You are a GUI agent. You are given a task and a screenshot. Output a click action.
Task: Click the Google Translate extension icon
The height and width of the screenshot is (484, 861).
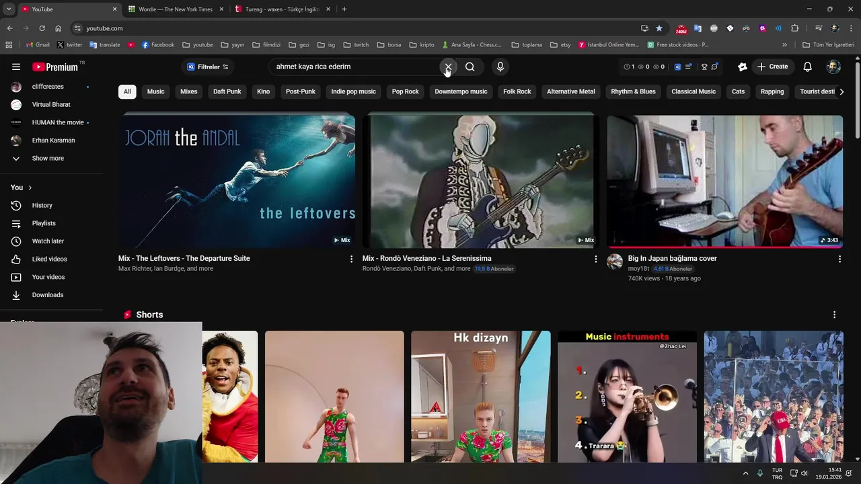pos(698,28)
